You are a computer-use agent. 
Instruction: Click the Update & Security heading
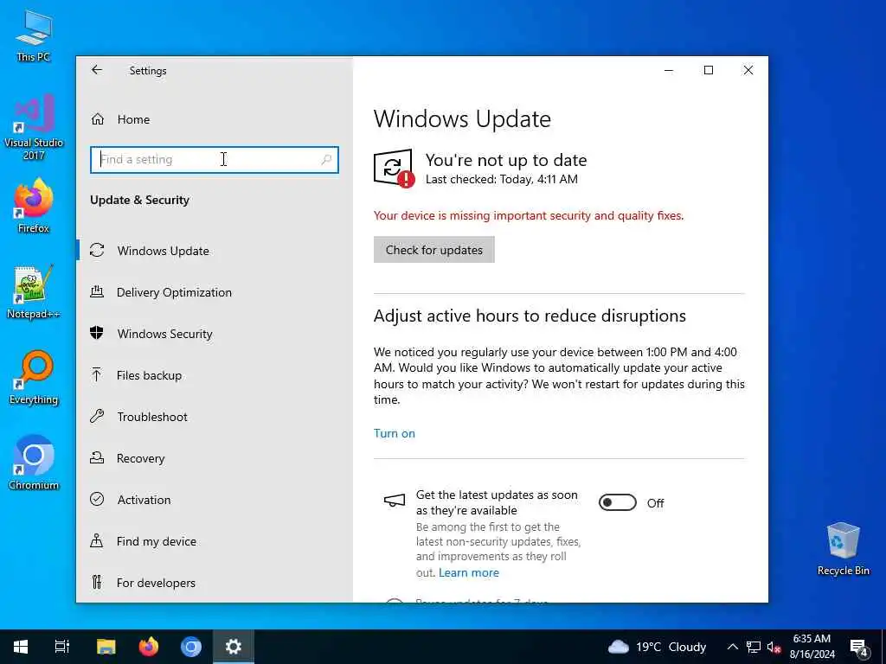click(139, 200)
